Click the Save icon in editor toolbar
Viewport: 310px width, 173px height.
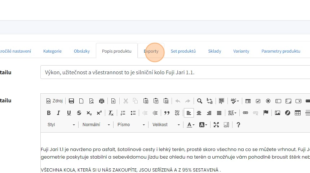pyautogui.click(x=71, y=101)
